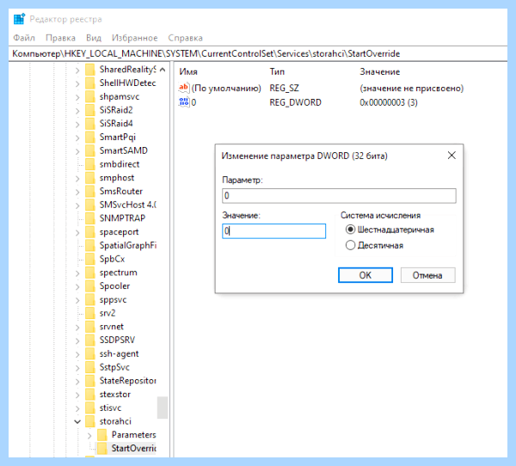
Task: Open the Файл menu
Action: coord(24,38)
